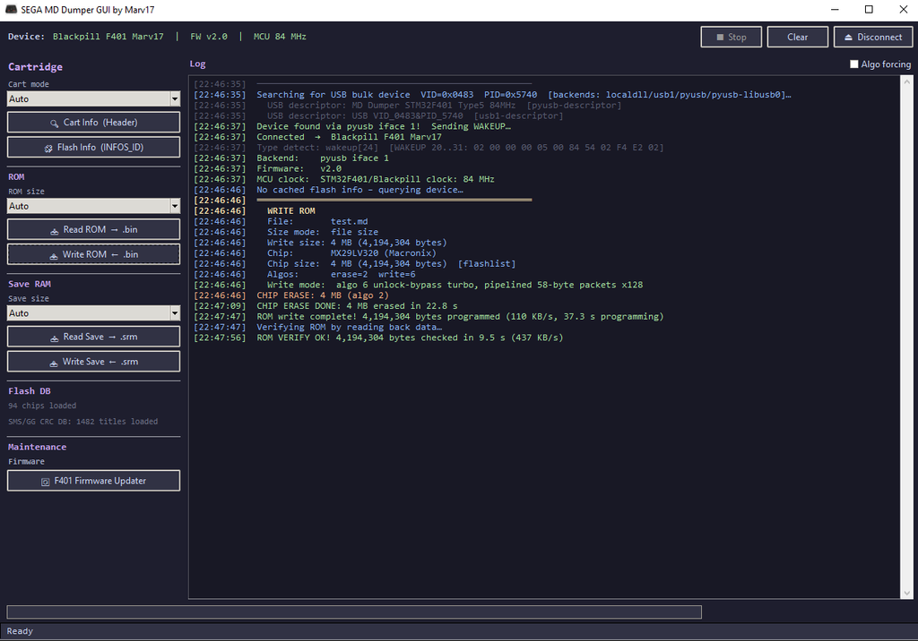The height and width of the screenshot is (641, 918).
Task: Click the download icon on Read ROM button
Action: (x=54, y=231)
